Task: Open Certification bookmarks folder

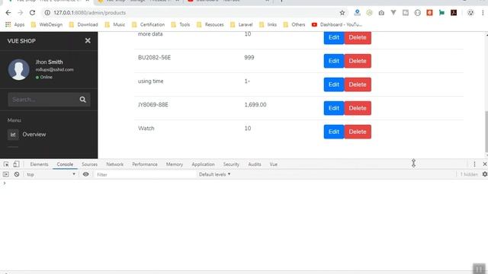Action: pos(148,24)
